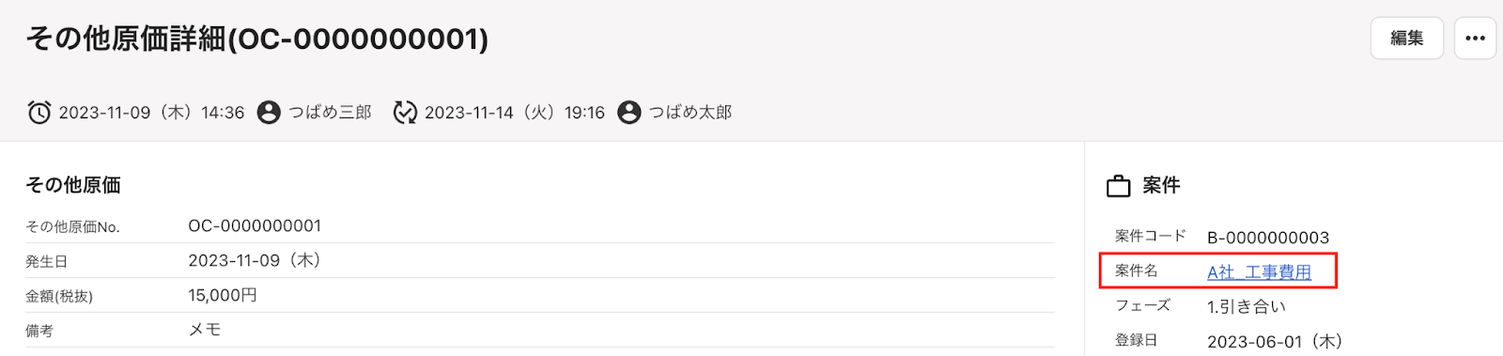This screenshot has width=1503, height=356.
Task: Click the 備考 value メモ
Action: (205, 330)
